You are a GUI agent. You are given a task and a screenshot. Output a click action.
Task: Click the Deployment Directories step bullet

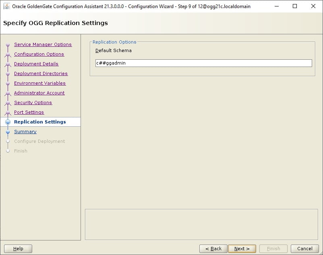point(8,74)
